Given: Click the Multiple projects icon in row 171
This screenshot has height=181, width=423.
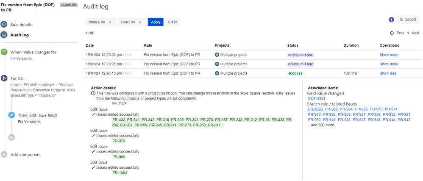Looking at the screenshot, I should (217, 55).
